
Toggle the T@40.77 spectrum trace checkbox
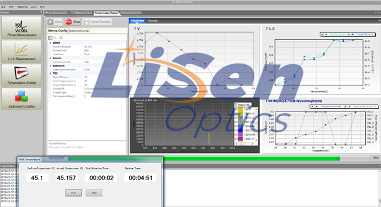pyautogui.click(x=236, y=139)
